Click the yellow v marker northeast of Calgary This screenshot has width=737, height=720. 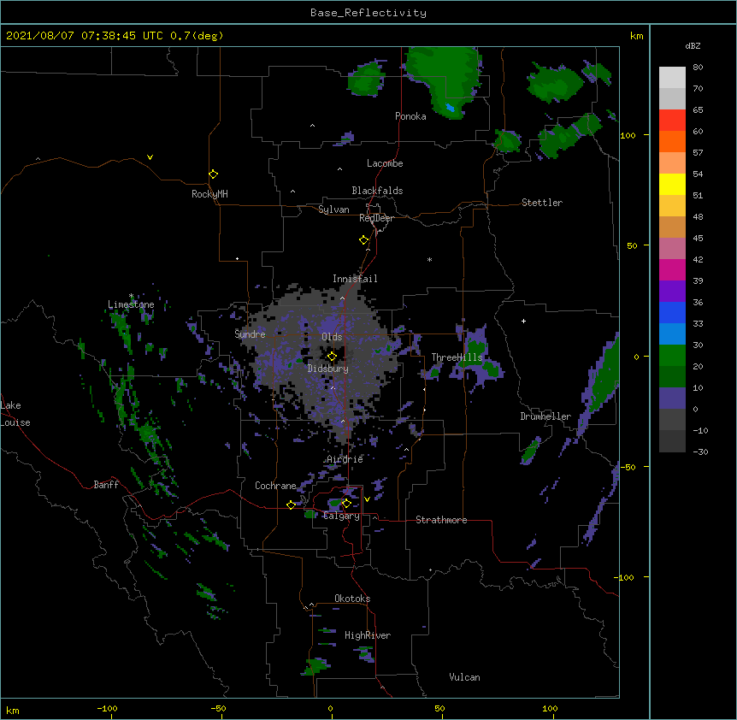[x=367, y=499]
